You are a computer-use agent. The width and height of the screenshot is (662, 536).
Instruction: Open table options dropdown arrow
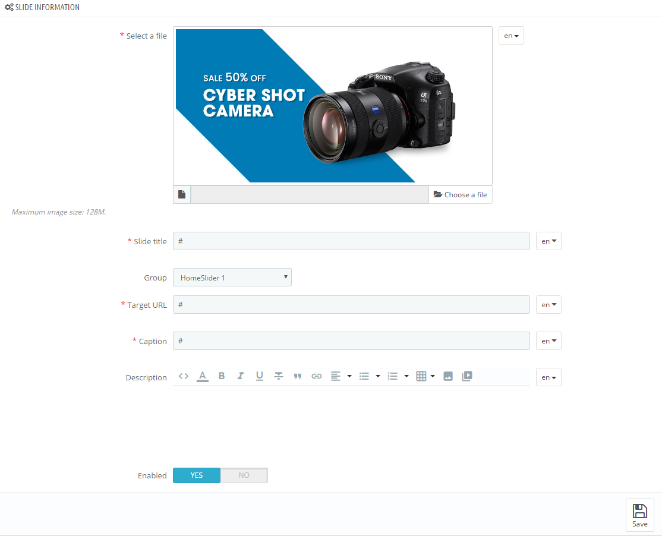click(433, 376)
